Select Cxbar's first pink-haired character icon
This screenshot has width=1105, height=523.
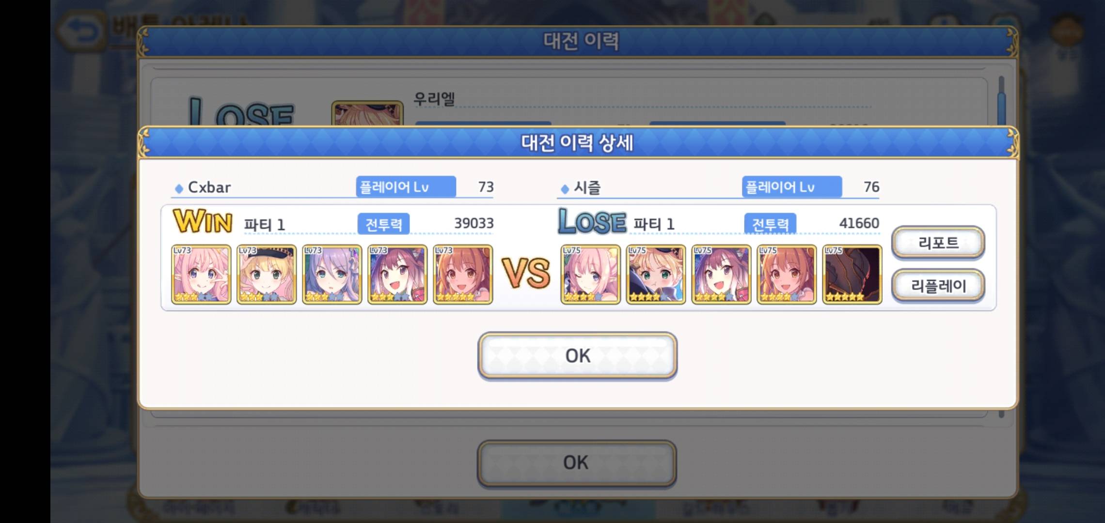pyautogui.click(x=201, y=274)
